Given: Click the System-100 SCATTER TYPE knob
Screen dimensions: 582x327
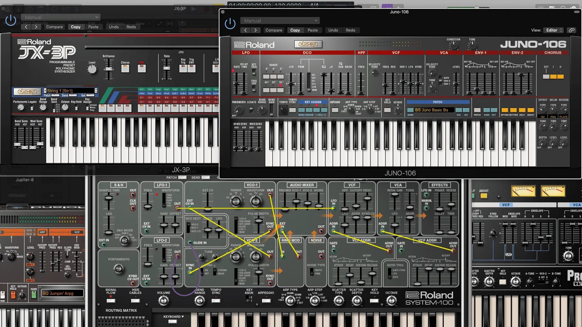Looking at the screenshot, I should pyautogui.click(x=339, y=301).
